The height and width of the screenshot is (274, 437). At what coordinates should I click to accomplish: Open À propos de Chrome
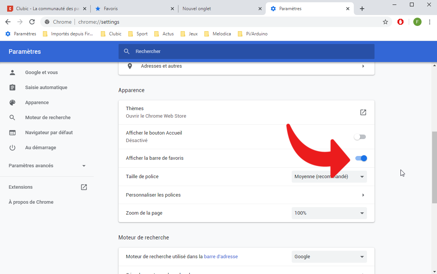click(x=31, y=202)
